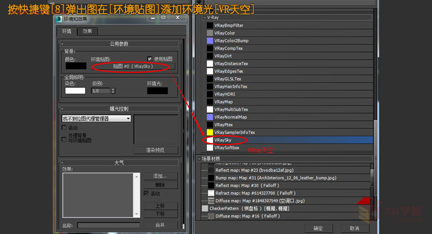Switch to the 环境 tab
Viewport: 432px width, 234px height.
[x=67, y=31]
